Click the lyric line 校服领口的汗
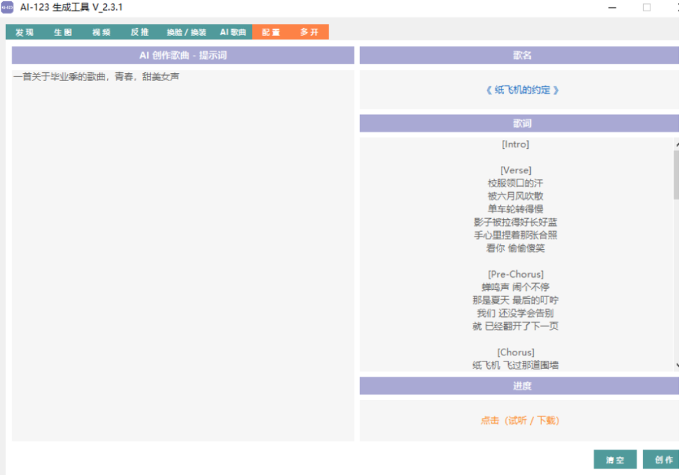This screenshot has height=475, width=681. pos(515,183)
